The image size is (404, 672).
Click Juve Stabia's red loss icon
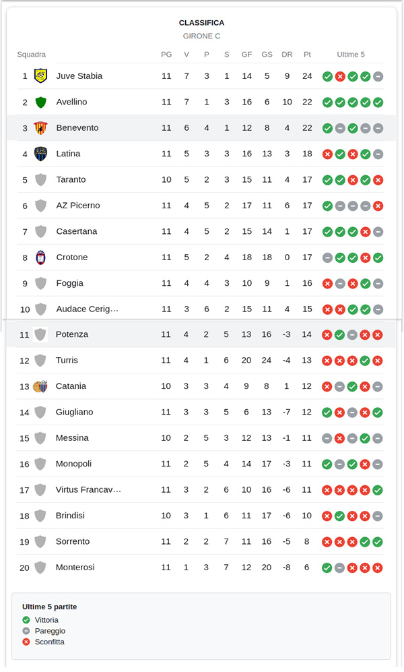coord(340,76)
